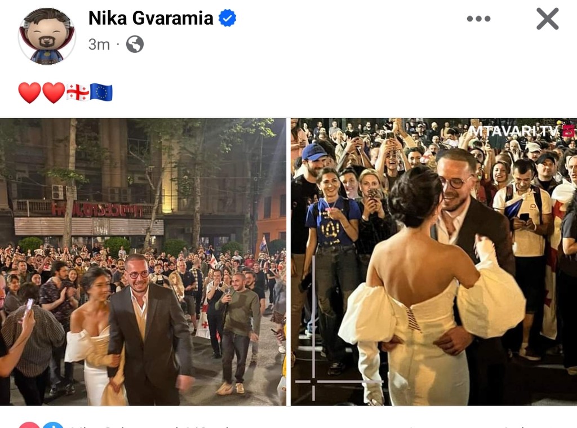Click the Georgian flag emoji
Viewport: 577px width, 428px height.
(x=78, y=92)
